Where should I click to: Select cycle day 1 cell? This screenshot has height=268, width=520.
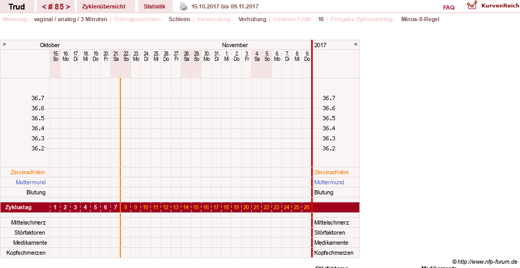55,208
